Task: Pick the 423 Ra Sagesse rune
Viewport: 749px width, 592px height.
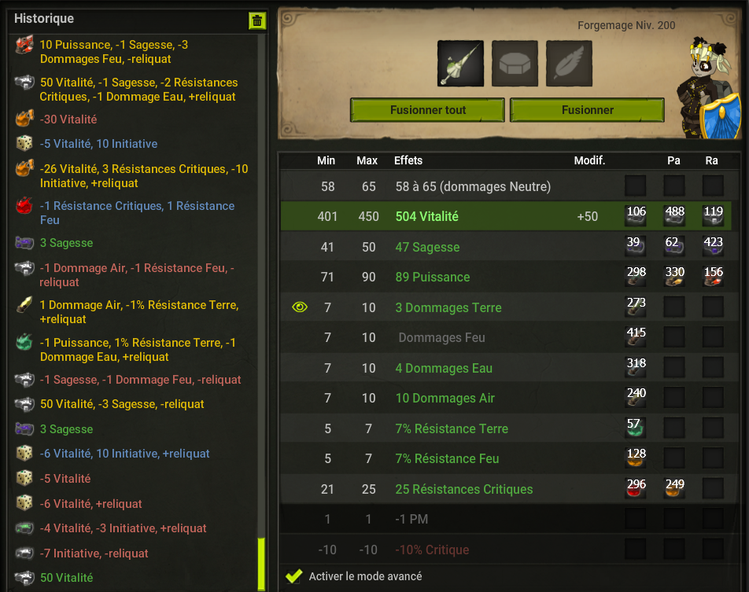Action: (713, 247)
